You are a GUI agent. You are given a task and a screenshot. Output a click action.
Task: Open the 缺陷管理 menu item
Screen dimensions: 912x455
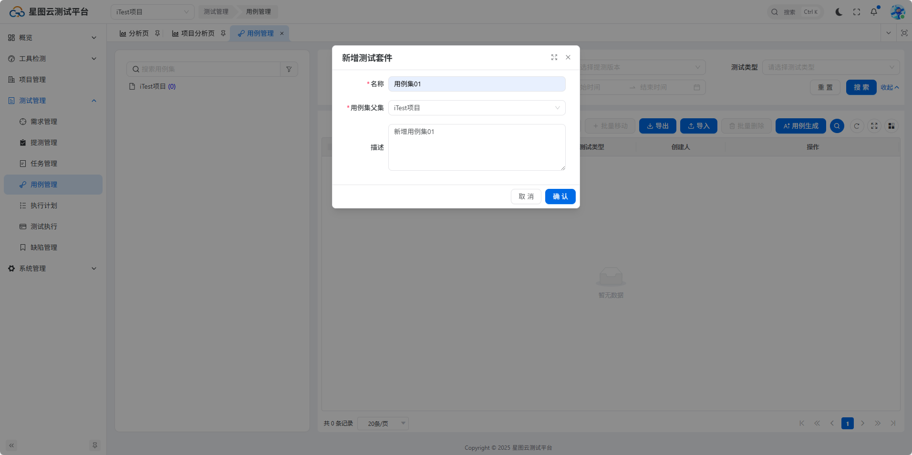pos(44,248)
